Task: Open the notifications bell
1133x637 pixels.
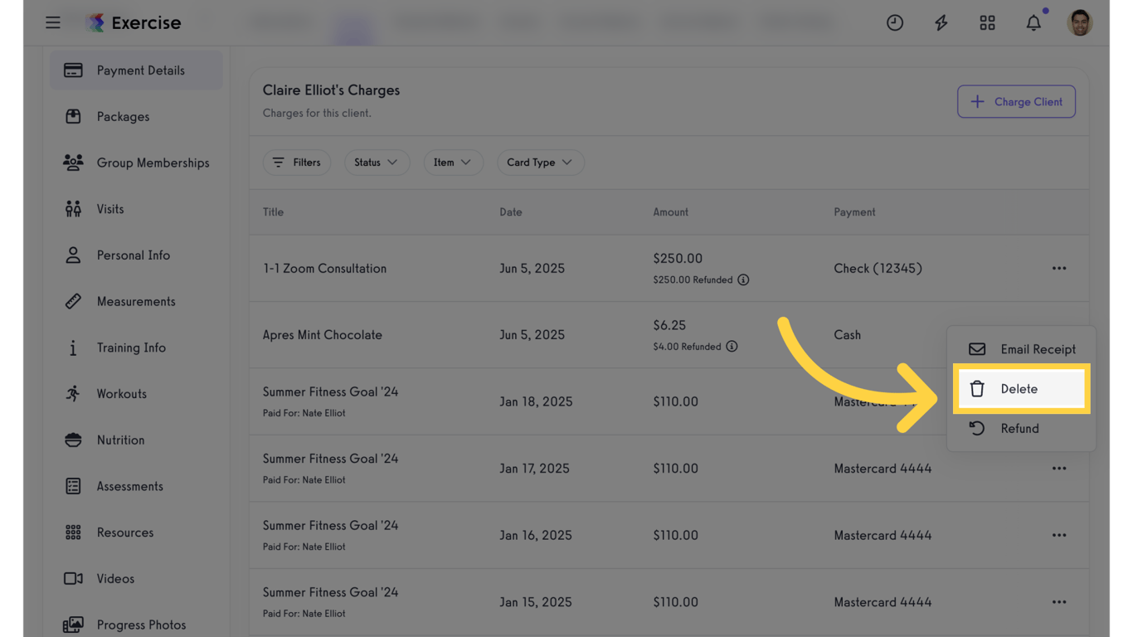Action: coord(1033,22)
